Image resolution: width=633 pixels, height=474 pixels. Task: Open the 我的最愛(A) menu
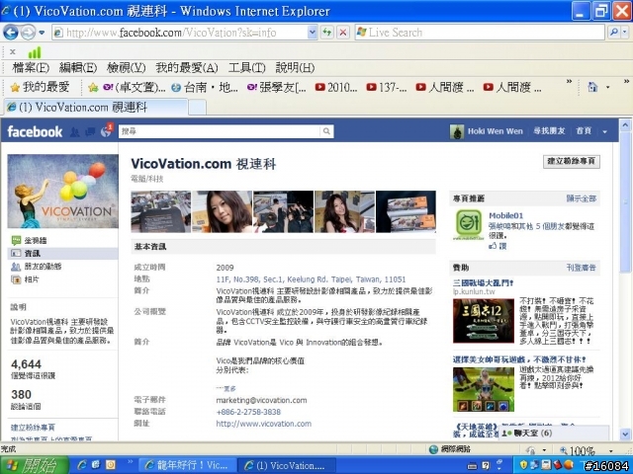point(187,68)
